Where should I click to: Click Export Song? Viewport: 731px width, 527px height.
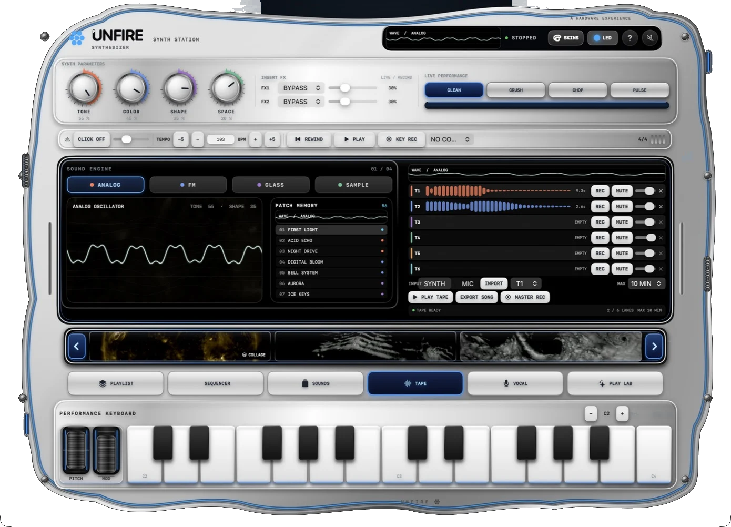point(476,297)
